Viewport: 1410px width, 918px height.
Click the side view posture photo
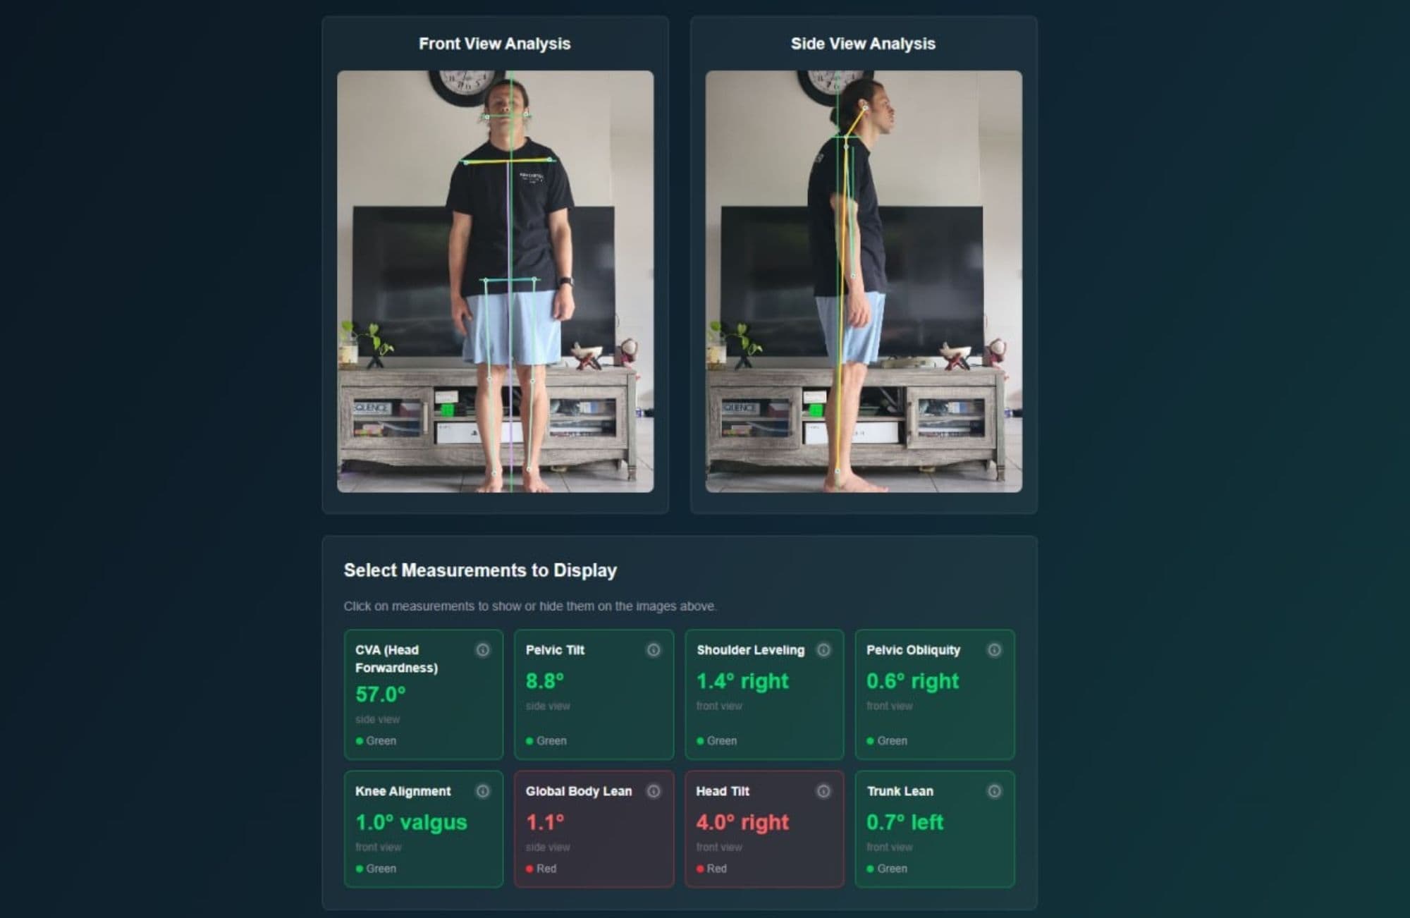(864, 281)
